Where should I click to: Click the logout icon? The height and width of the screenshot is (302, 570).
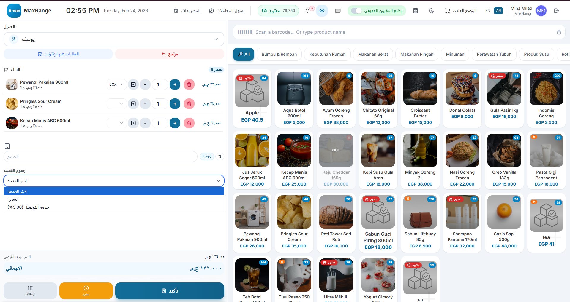(x=557, y=11)
